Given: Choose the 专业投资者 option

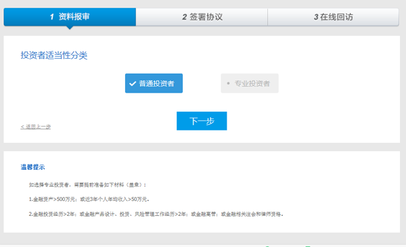Looking at the screenshot, I should (250, 83).
